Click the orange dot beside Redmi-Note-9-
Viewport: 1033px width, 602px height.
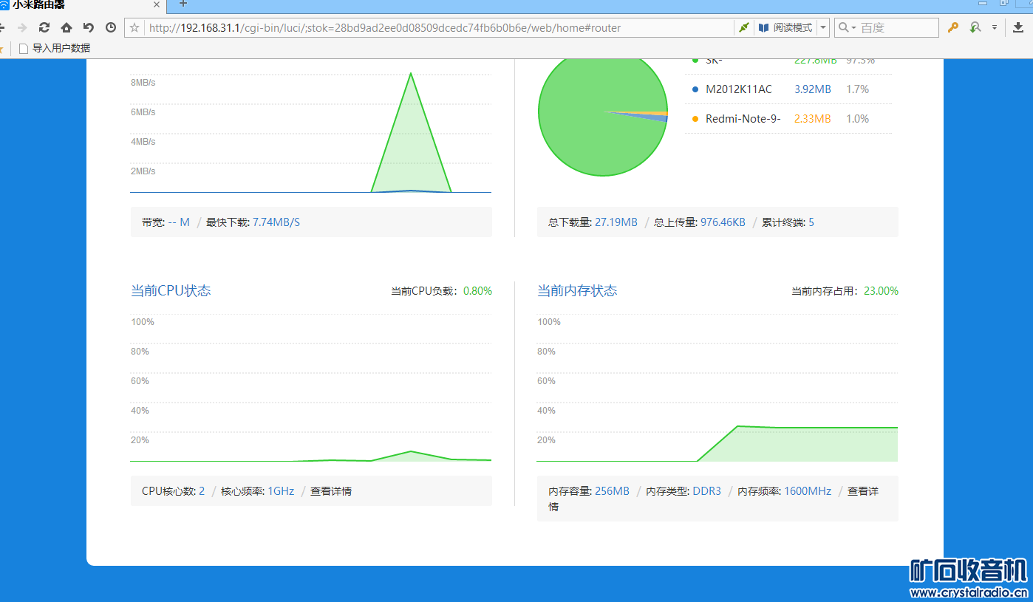coord(695,119)
